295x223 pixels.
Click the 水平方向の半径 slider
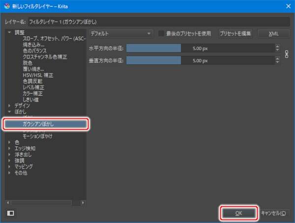201,48
